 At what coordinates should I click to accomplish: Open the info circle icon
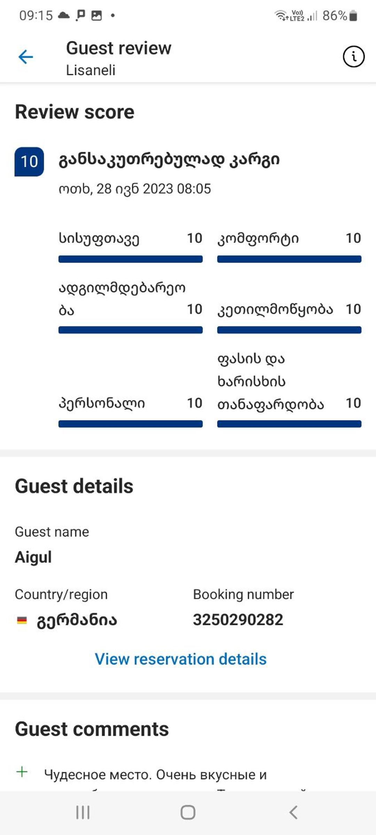point(354,56)
